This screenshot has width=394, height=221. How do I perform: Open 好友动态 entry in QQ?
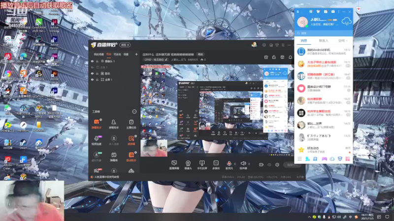[x=324, y=150]
